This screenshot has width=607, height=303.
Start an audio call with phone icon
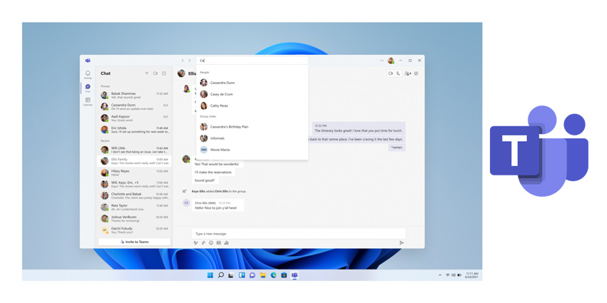pos(398,73)
